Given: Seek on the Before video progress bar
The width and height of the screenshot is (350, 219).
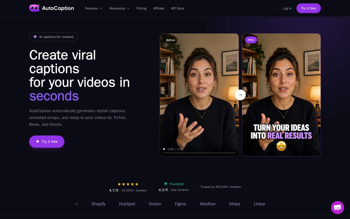Looking at the screenshot, I should tap(199, 153).
